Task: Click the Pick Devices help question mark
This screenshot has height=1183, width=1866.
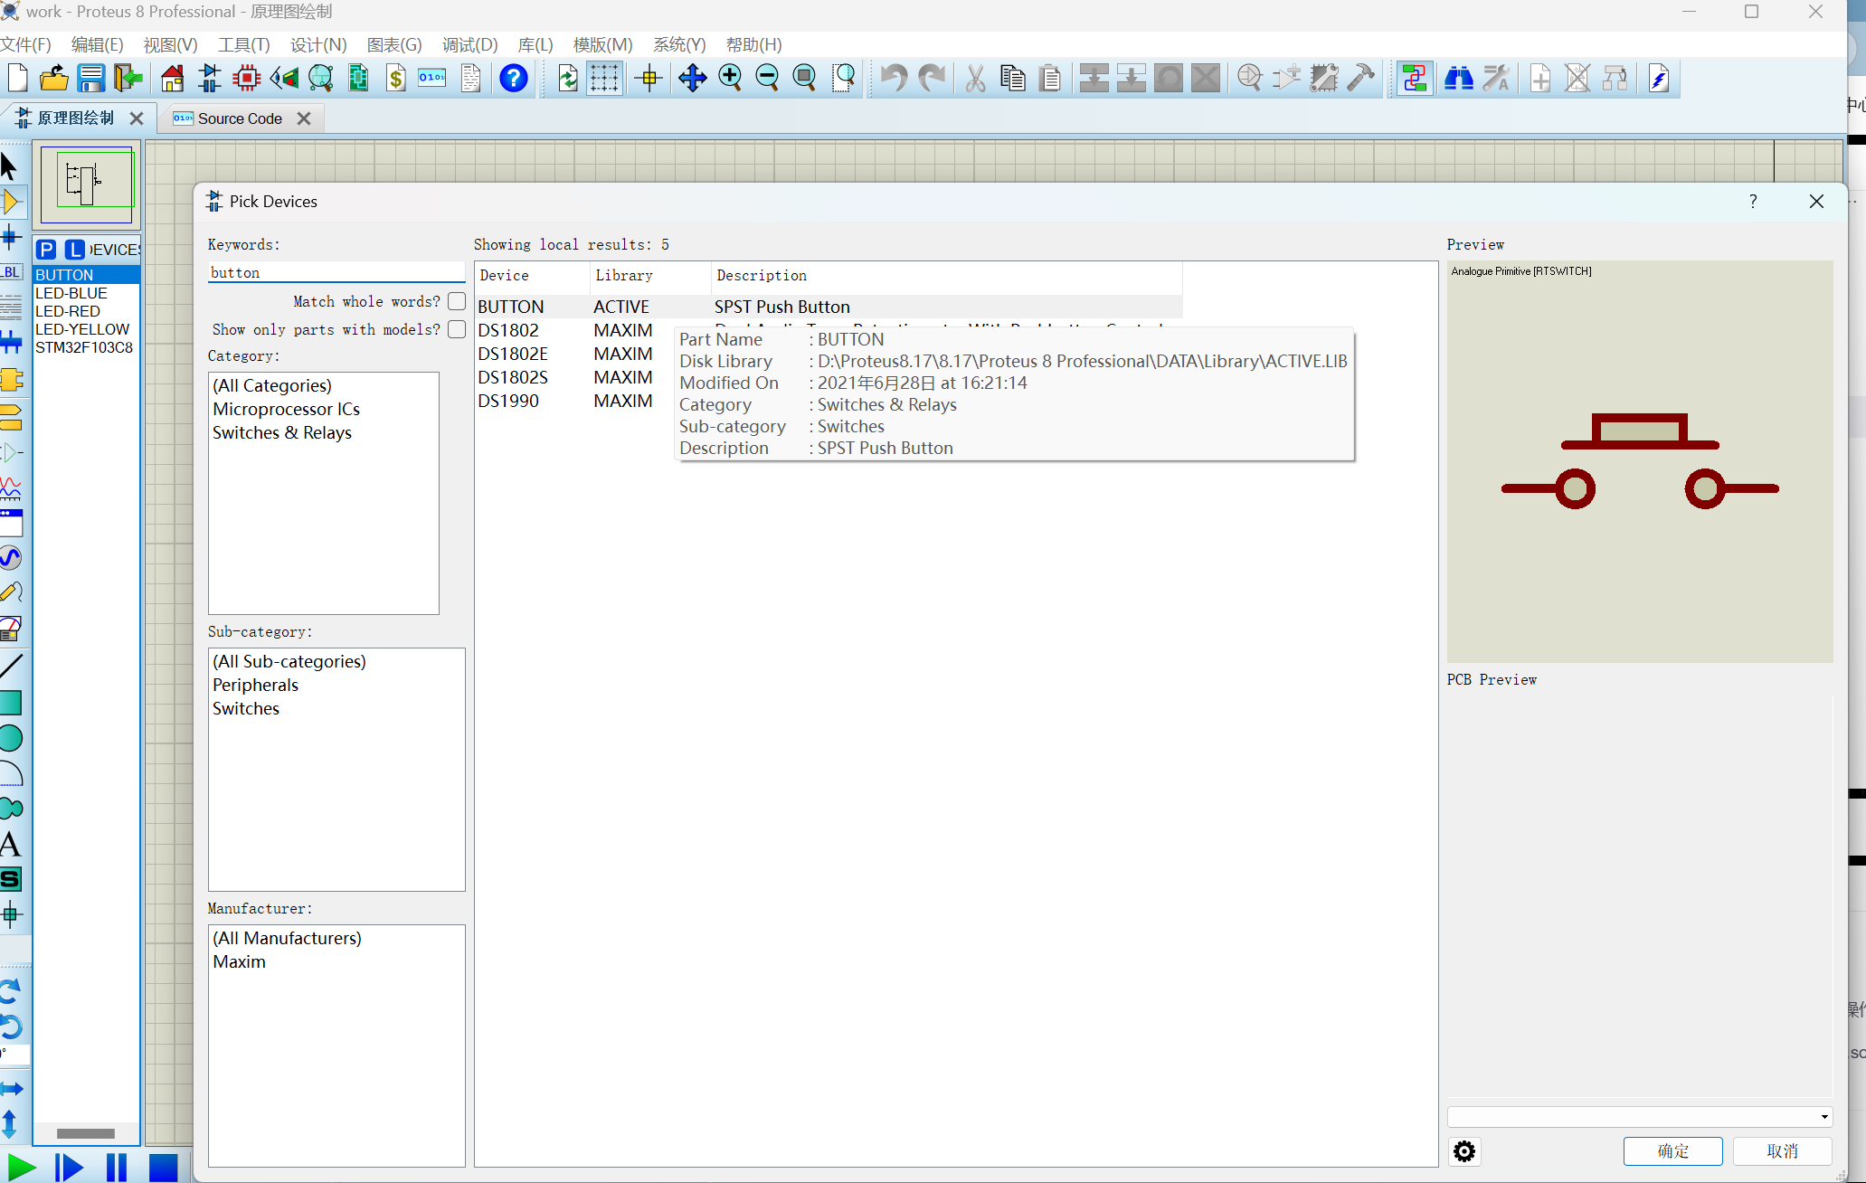Action: click(1753, 202)
